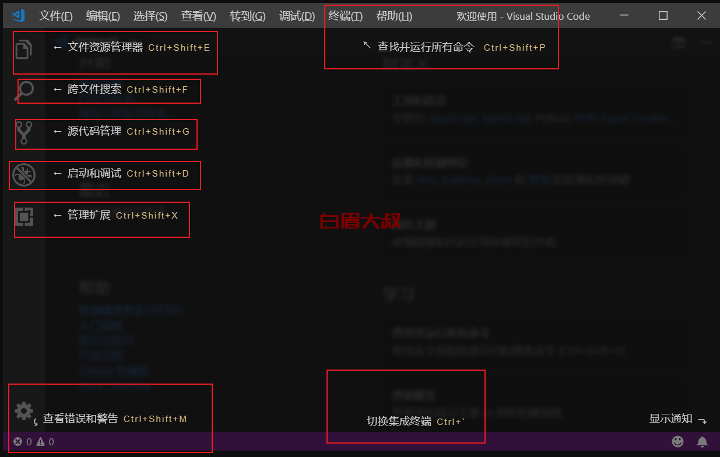Open the Manage gear icon in the activity bar
720x457 pixels.
pyautogui.click(x=24, y=411)
